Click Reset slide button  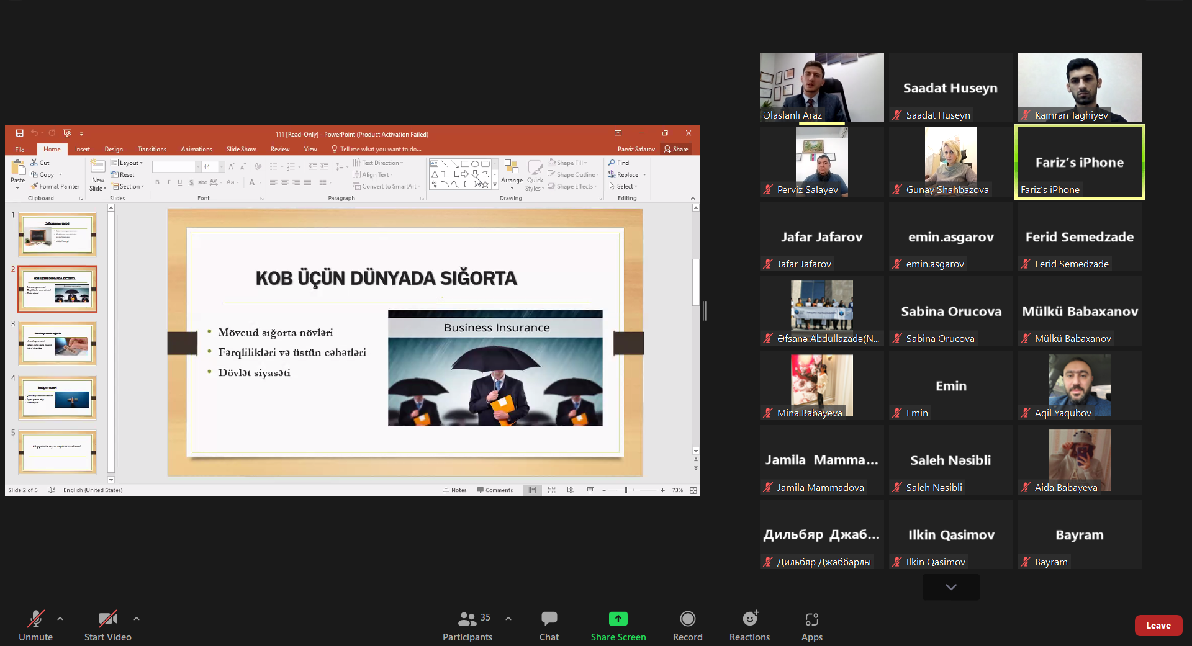pyautogui.click(x=123, y=174)
